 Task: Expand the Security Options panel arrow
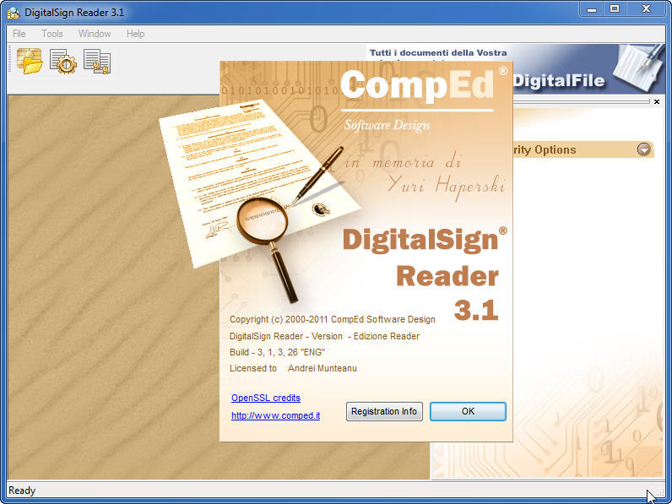(643, 149)
